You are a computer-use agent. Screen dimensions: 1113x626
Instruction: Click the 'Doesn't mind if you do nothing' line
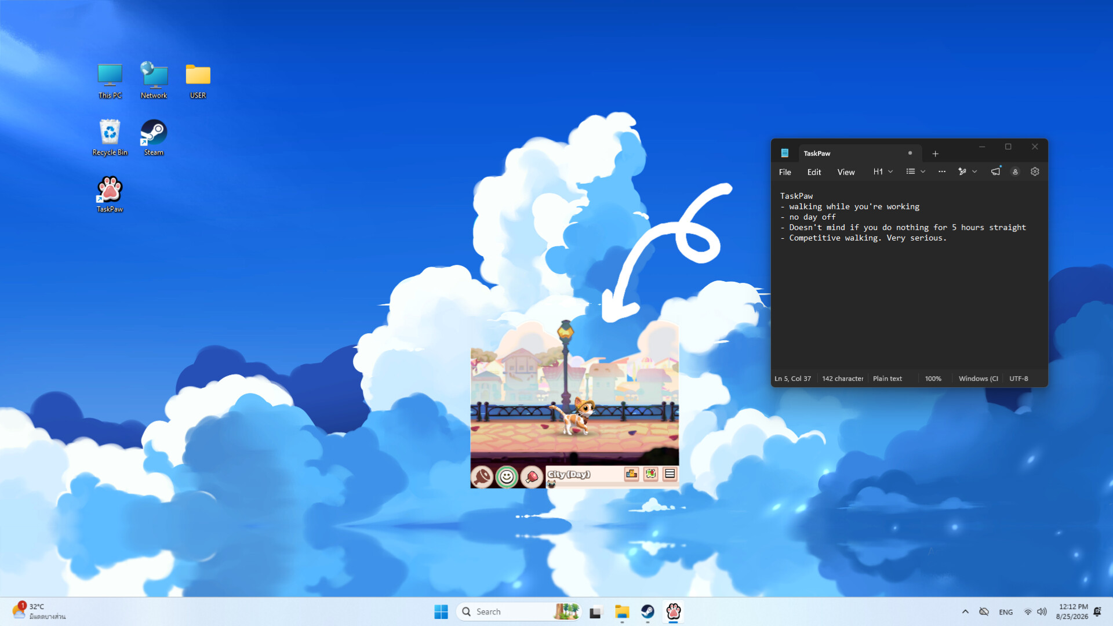click(x=903, y=227)
